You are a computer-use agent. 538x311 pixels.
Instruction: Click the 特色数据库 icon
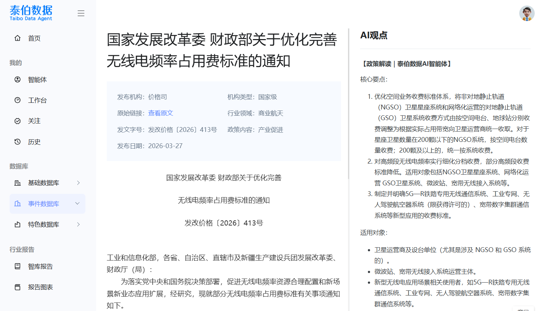coord(17,224)
